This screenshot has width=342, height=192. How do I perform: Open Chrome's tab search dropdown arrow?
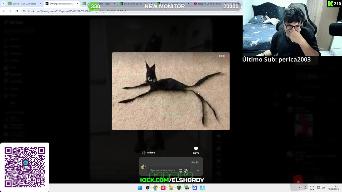3,4
